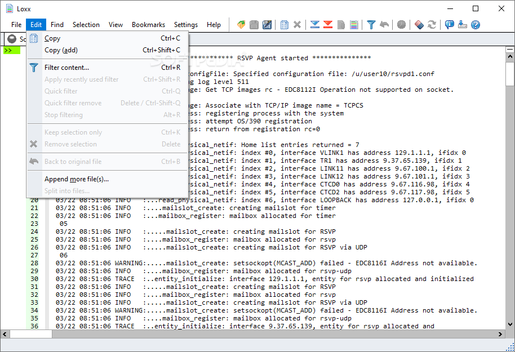Open the Selection menu
The image size is (515, 352).
(x=86, y=25)
